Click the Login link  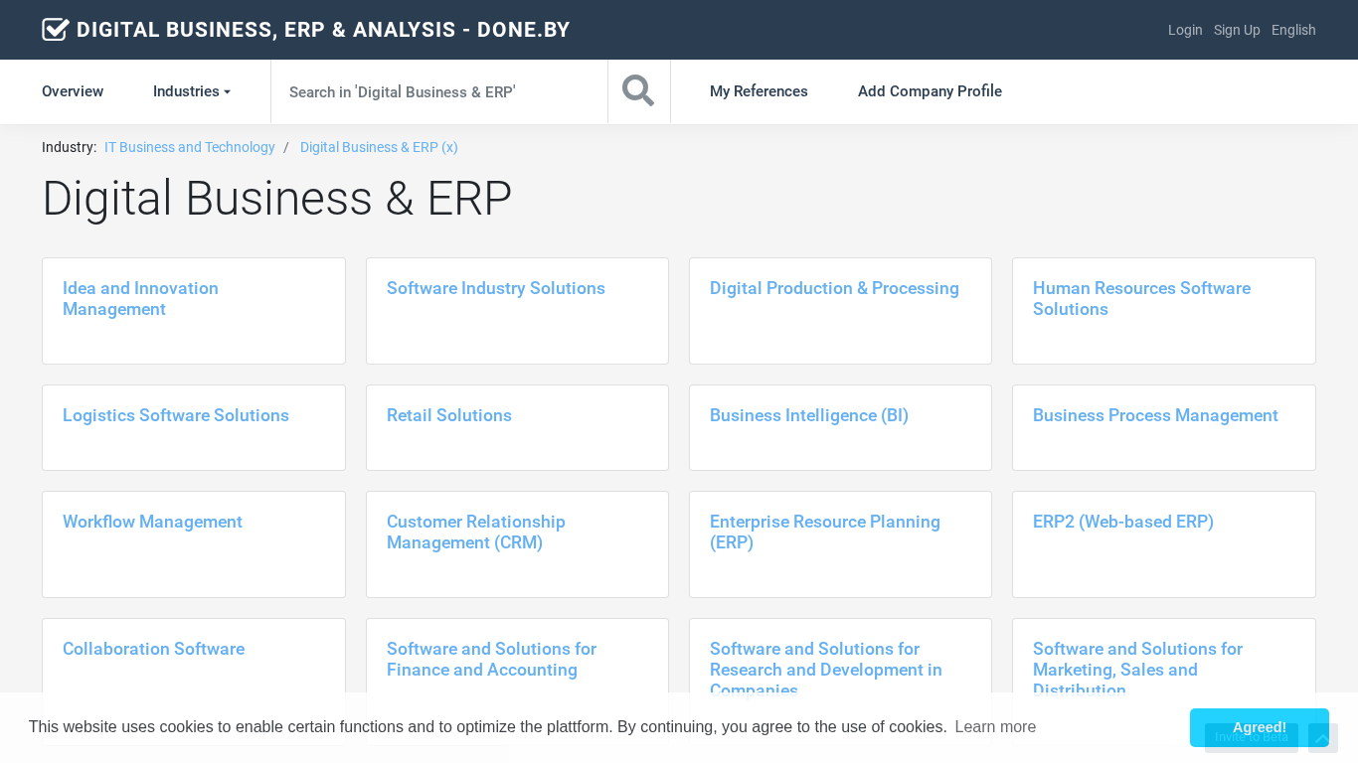(x=1185, y=30)
